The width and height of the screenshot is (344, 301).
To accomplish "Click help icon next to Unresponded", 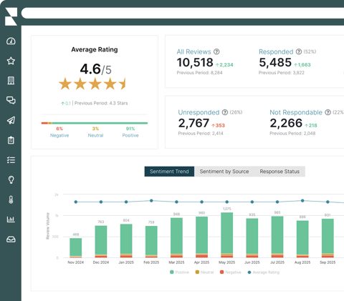I will (225, 112).
